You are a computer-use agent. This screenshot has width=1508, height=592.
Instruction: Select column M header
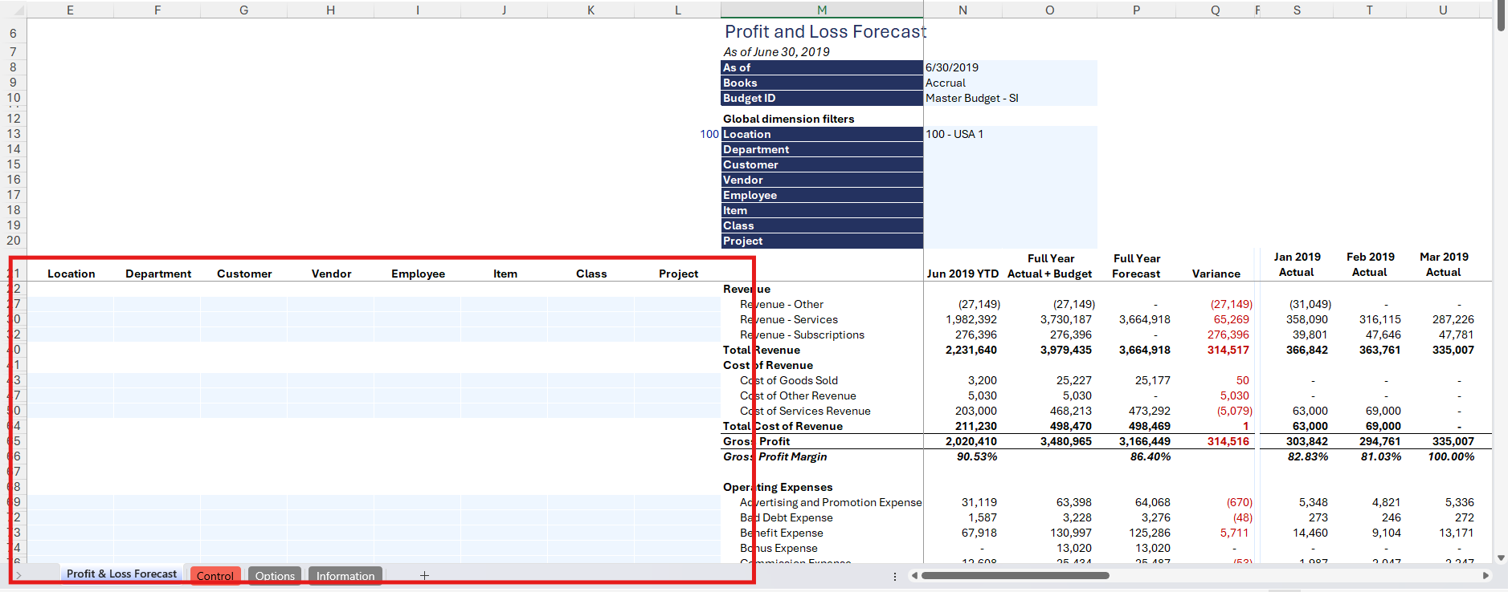[821, 10]
